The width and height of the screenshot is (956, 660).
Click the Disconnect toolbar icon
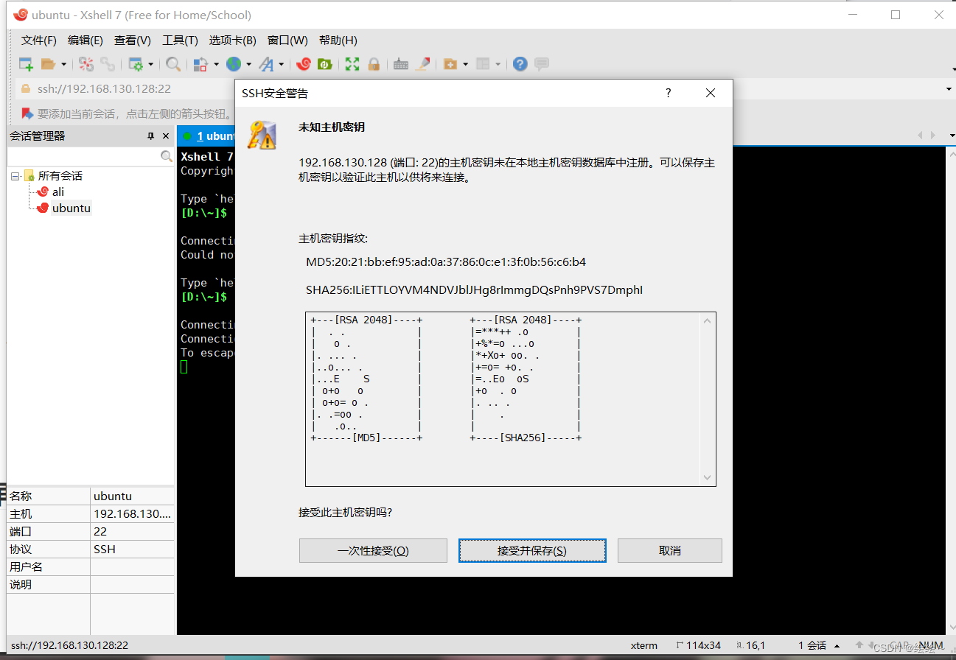[x=86, y=64]
